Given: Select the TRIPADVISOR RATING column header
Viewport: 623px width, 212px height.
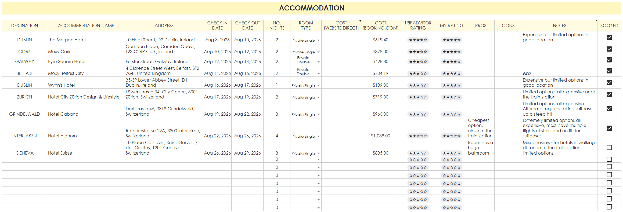Looking at the screenshot, I should 418,25.
